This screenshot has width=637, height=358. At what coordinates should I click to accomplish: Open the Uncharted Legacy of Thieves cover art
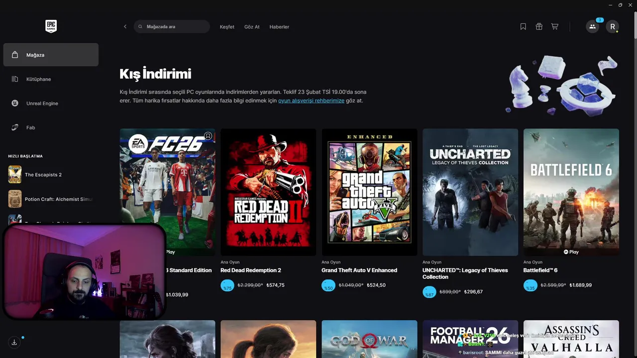[x=470, y=192]
